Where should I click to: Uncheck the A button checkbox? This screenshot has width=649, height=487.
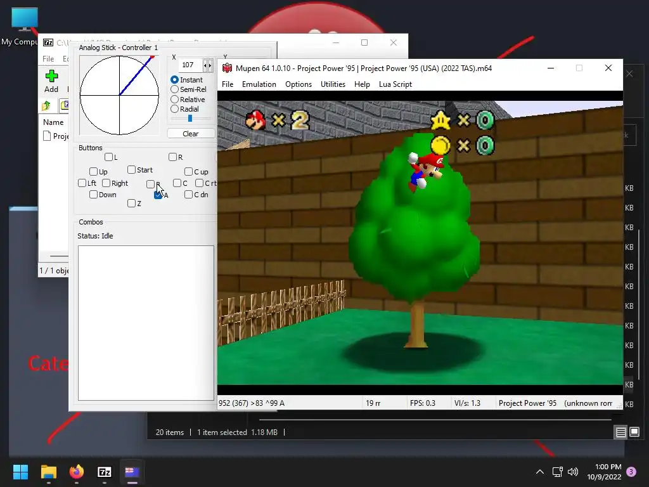coord(158,195)
